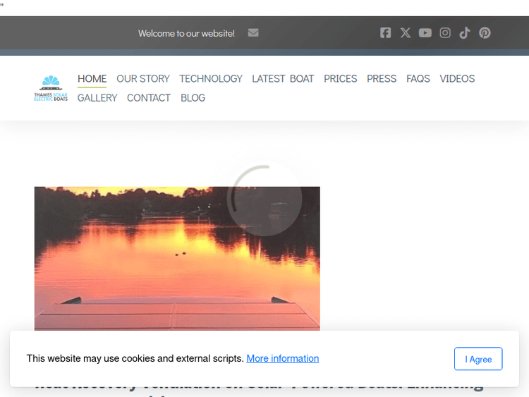Screen dimensions: 529x397
Task: Click the email envelope icon
Action: 253,33
